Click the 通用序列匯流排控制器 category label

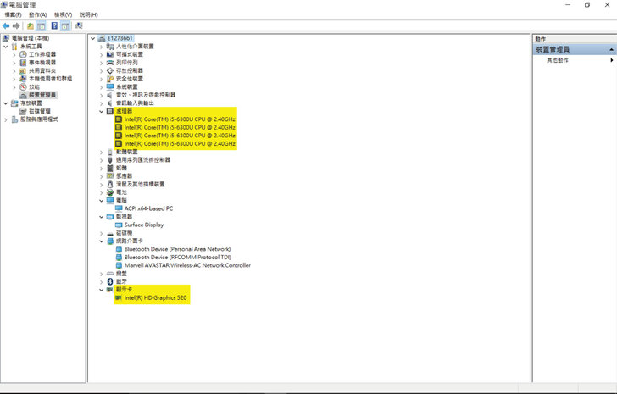pyautogui.click(x=143, y=160)
